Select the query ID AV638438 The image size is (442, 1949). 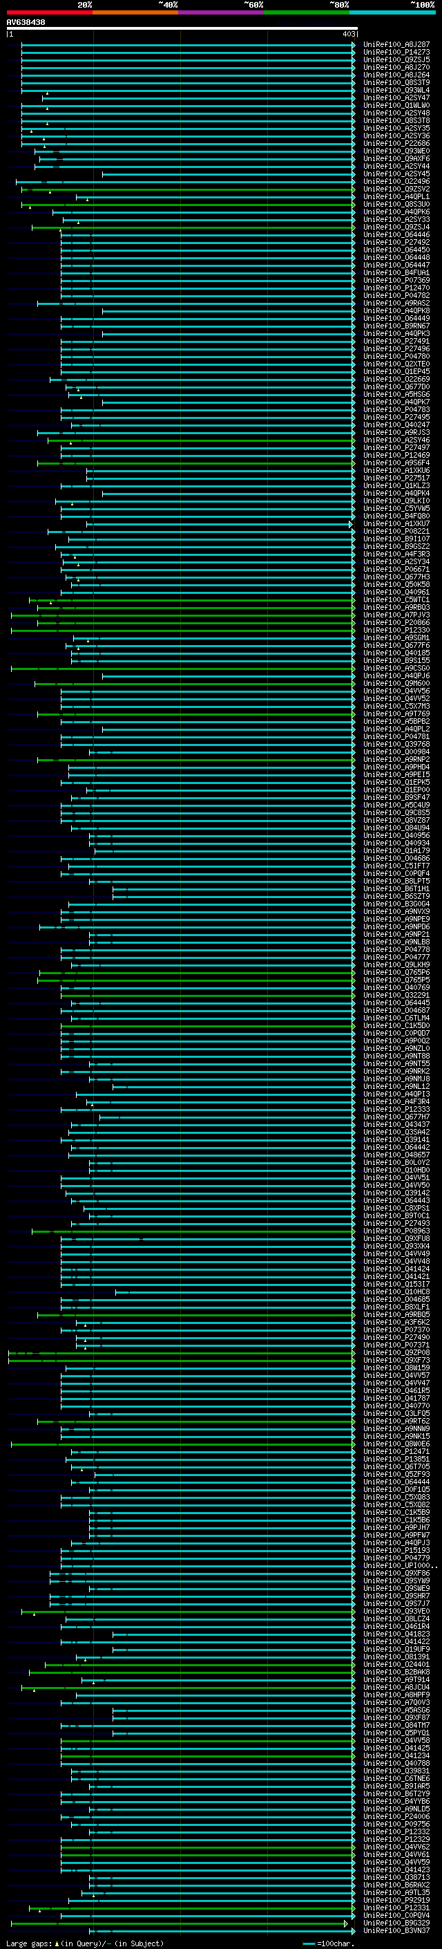click(26, 22)
